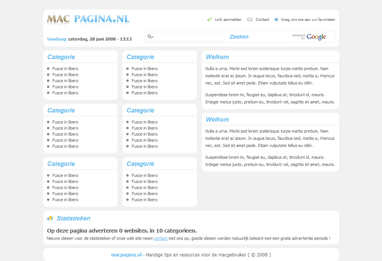Click 'Suspendisse lorem mi' paragraph in lower Welkom box
This screenshot has width=382, height=261.
click(x=270, y=161)
